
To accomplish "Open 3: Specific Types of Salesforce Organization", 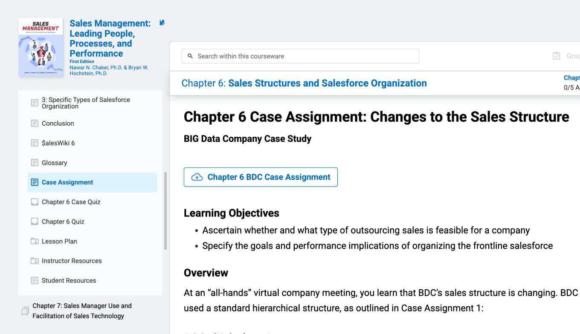I will (86, 103).
